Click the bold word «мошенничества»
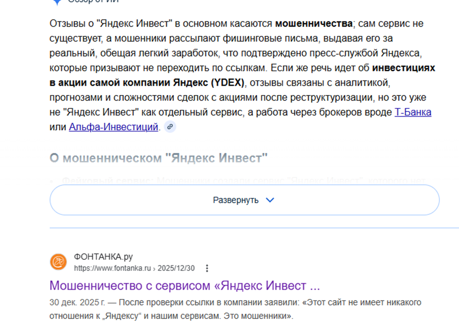Viewport: 459px width, 334px height. (314, 24)
